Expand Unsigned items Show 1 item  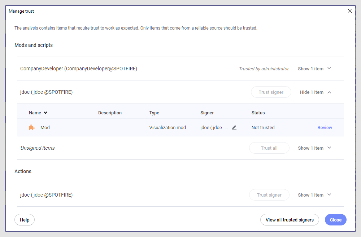click(329, 148)
